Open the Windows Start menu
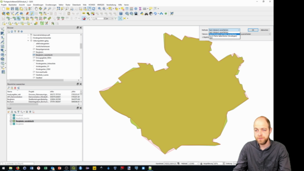 click(3, 168)
